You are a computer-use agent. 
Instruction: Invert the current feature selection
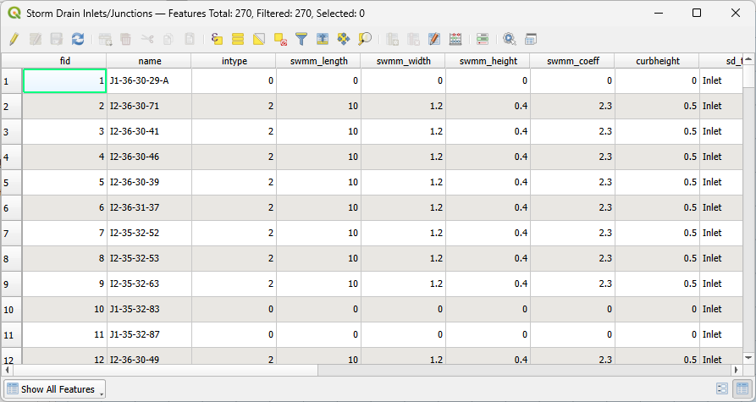tap(259, 39)
